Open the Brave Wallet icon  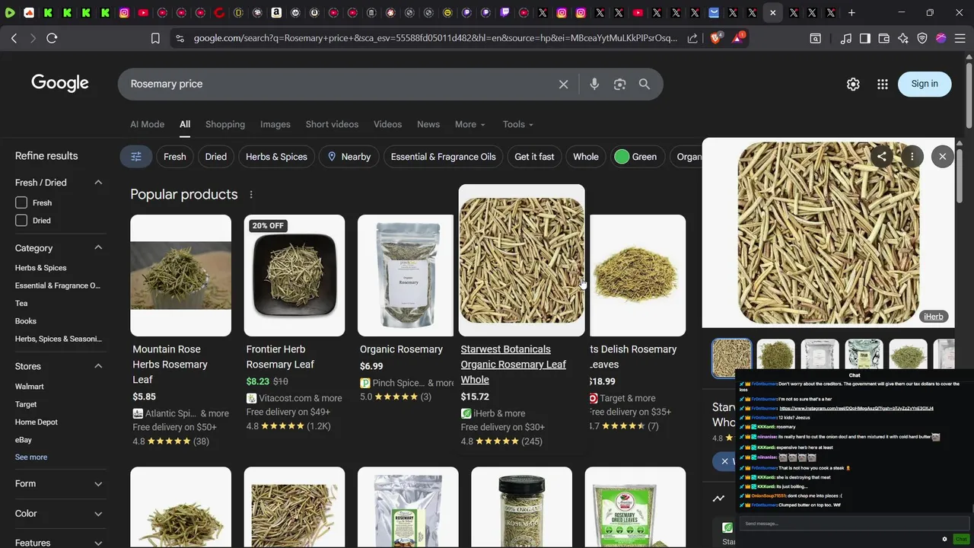[x=884, y=38]
